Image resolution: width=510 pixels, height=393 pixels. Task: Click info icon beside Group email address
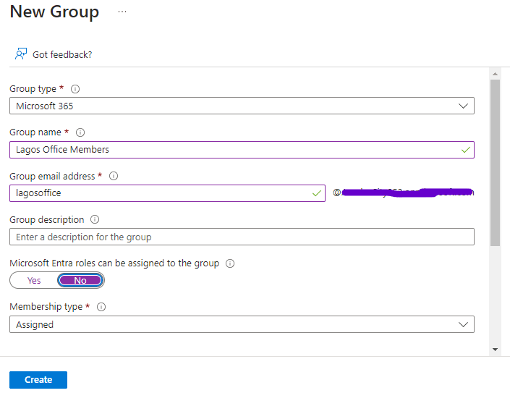point(114,176)
